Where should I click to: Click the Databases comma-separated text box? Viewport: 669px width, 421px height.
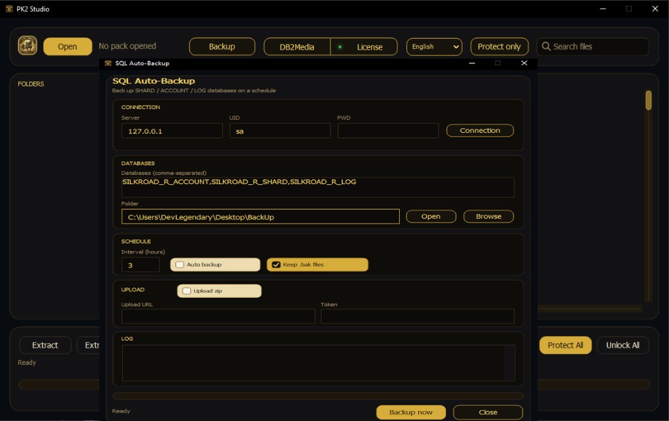pos(318,187)
